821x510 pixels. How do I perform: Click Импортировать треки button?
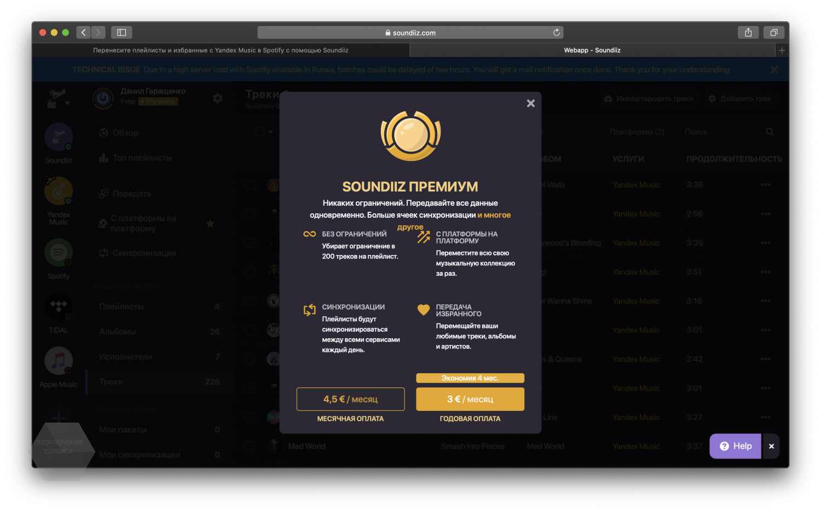(649, 98)
